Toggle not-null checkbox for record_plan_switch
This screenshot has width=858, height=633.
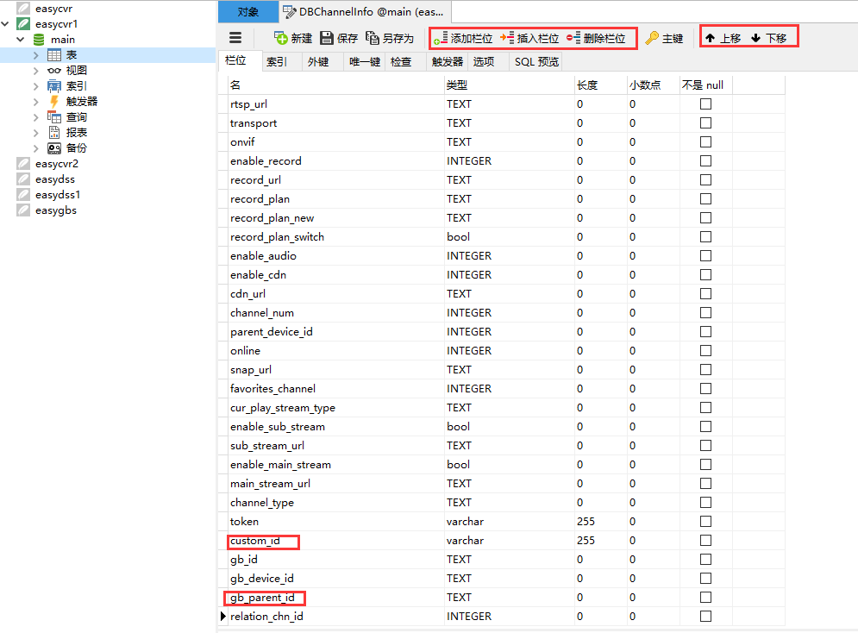706,237
